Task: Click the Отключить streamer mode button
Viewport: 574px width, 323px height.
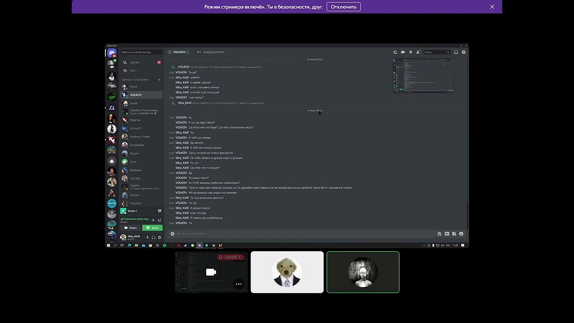Action: tap(344, 7)
